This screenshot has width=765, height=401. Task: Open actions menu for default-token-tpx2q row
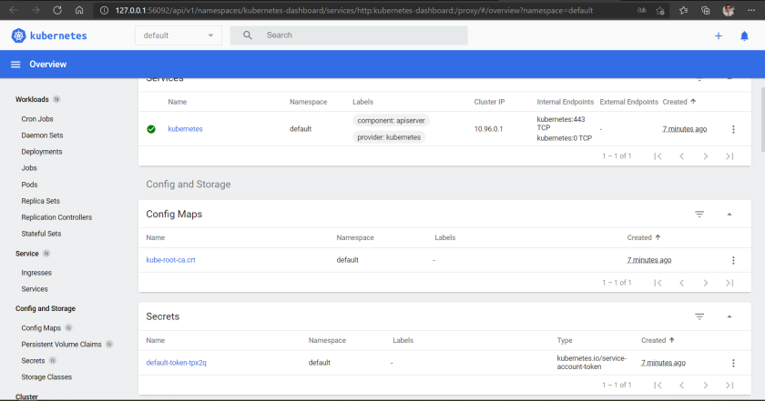point(733,363)
